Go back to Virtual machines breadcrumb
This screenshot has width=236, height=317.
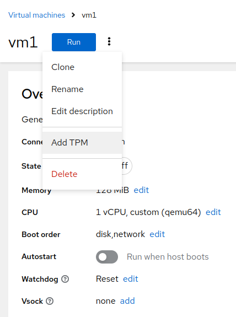coord(37,15)
